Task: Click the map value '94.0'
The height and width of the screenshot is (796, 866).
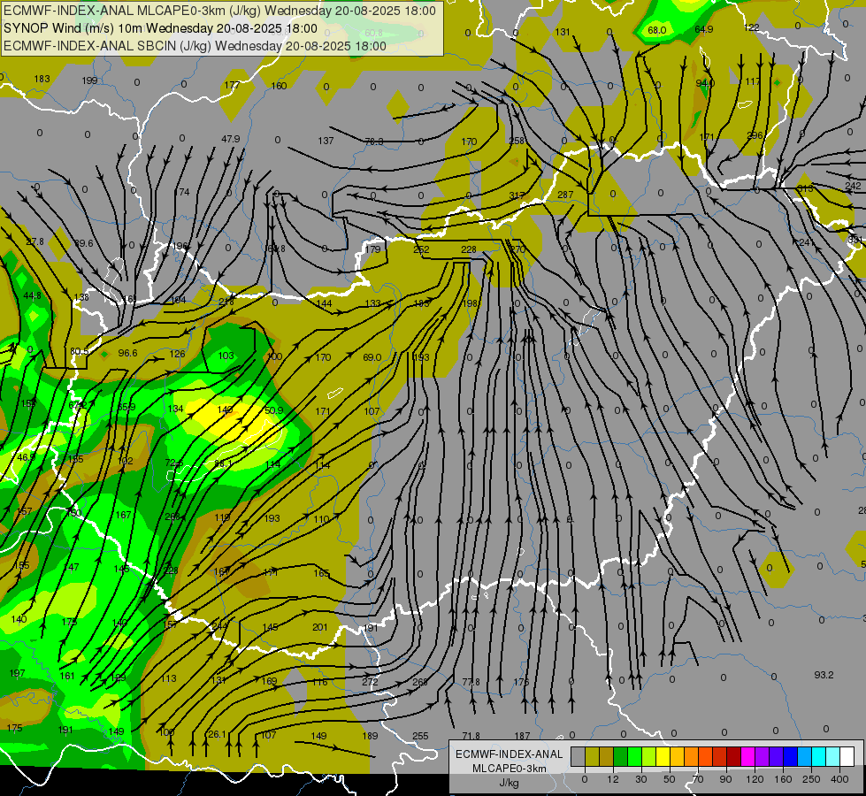Action: tap(705, 83)
